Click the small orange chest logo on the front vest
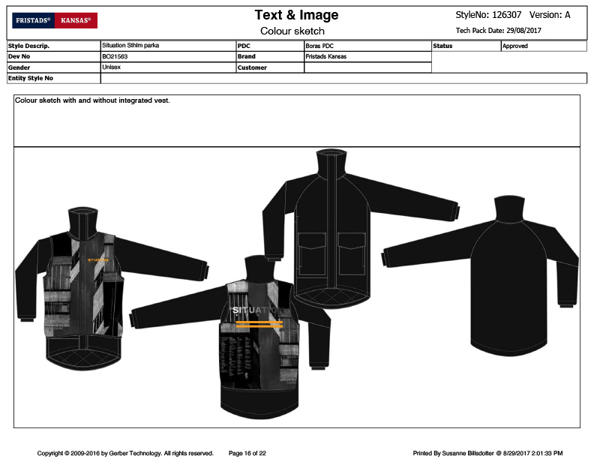The image size is (594, 459). (x=98, y=260)
